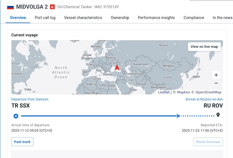Open the Performance insights tab

(156, 18)
